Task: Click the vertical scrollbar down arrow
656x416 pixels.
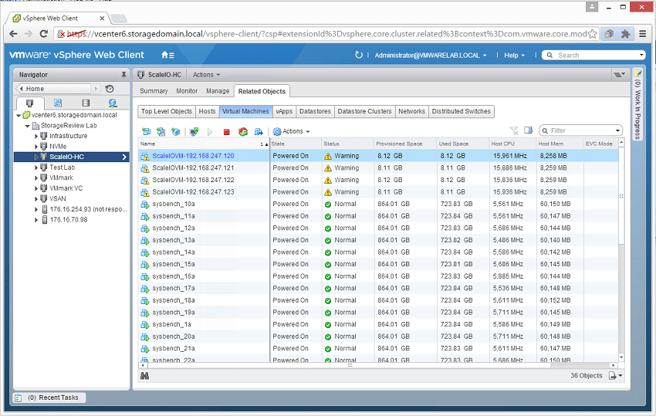Action: [621, 357]
